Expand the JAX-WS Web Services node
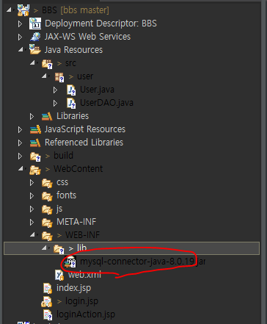 [x=20, y=37]
